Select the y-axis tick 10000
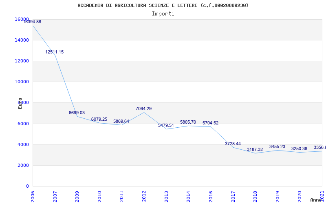326x204 pixels. [22, 82]
